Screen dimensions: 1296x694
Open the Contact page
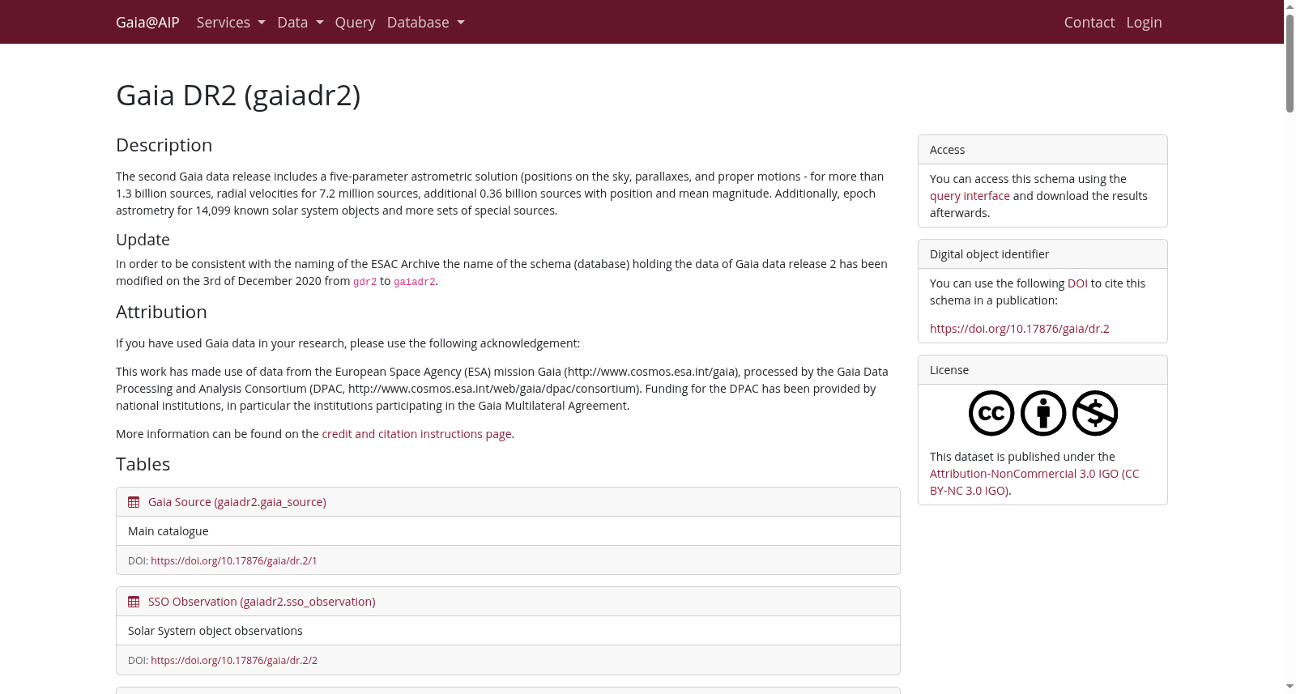tap(1089, 22)
